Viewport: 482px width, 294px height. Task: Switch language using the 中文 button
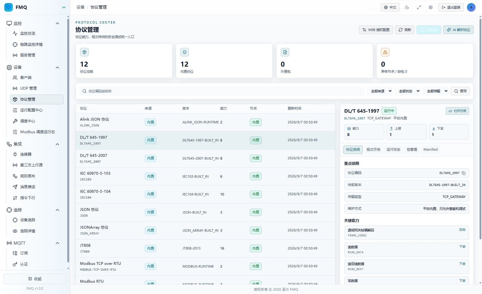click(390, 7)
